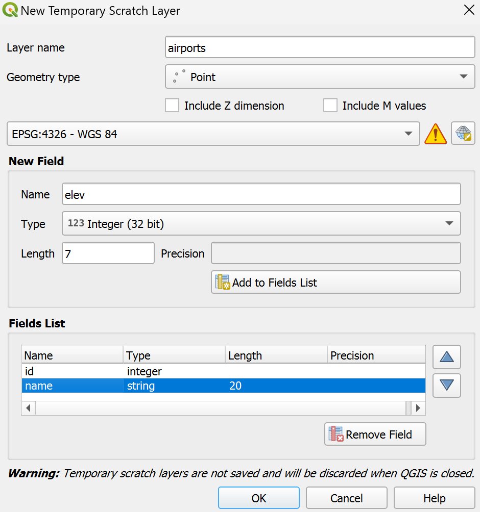The height and width of the screenshot is (512, 480).
Task: Open the field Type dropdown
Action: coord(261,223)
